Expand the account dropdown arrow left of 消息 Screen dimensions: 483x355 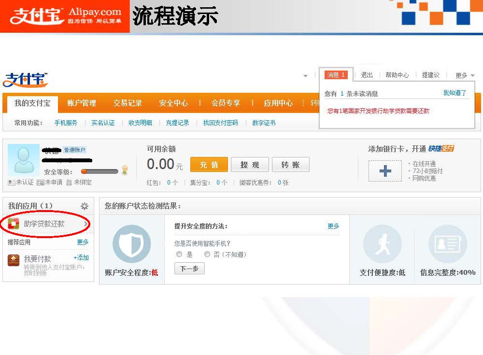pos(305,75)
